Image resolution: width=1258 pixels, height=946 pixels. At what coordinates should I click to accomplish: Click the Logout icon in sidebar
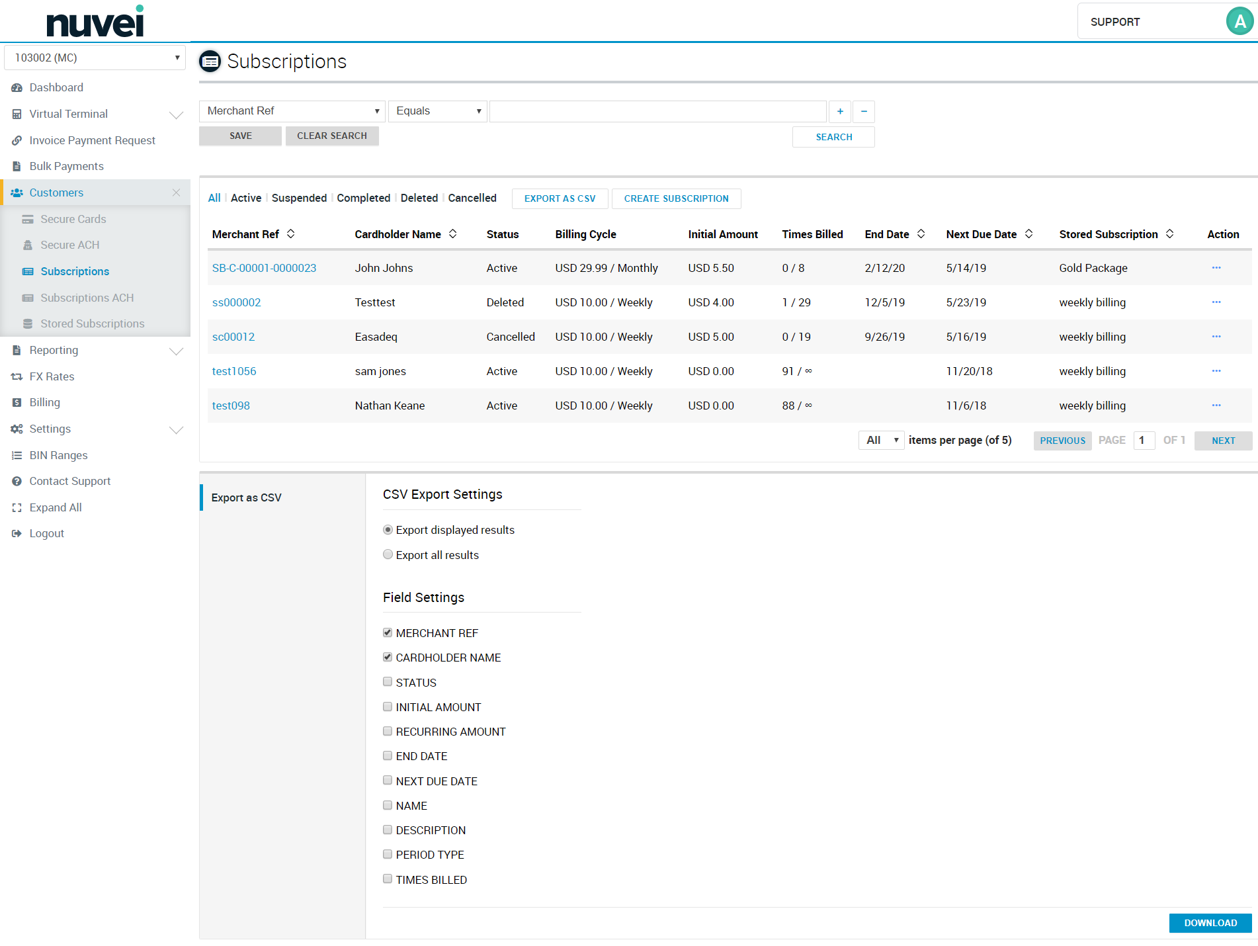(x=17, y=534)
